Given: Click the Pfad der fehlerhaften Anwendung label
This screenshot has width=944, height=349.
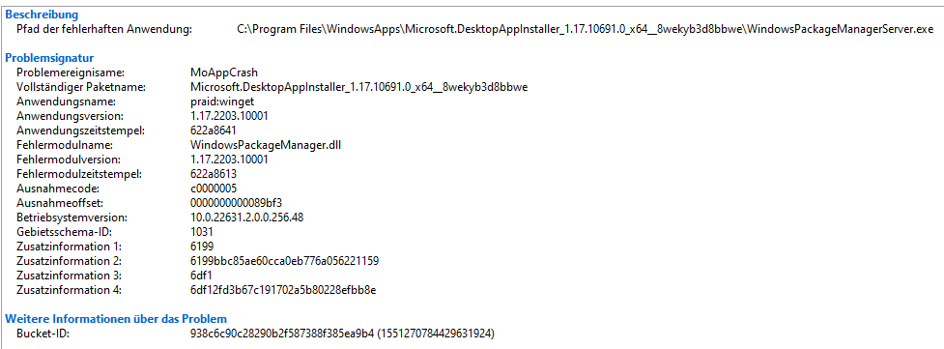Looking at the screenshot, I should tap(104, 29).
